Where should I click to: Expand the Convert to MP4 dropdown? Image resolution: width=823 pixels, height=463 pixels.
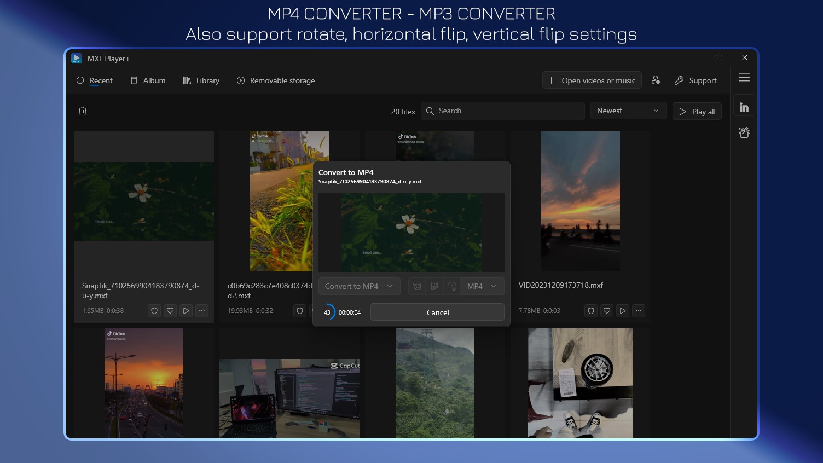click(x=360, y=286)
